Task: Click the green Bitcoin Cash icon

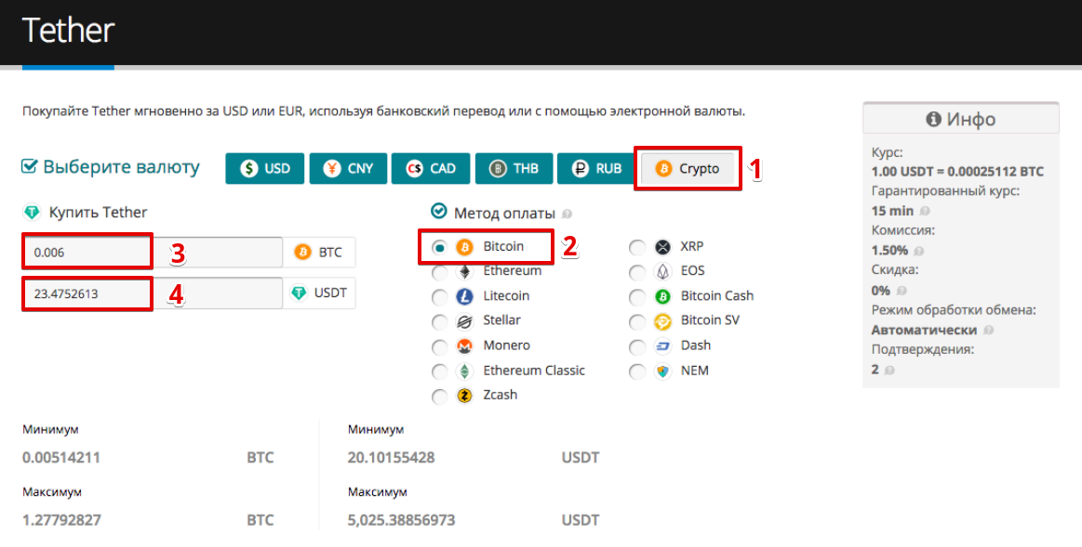Action: pyautogui.click(x=662, y=296)
